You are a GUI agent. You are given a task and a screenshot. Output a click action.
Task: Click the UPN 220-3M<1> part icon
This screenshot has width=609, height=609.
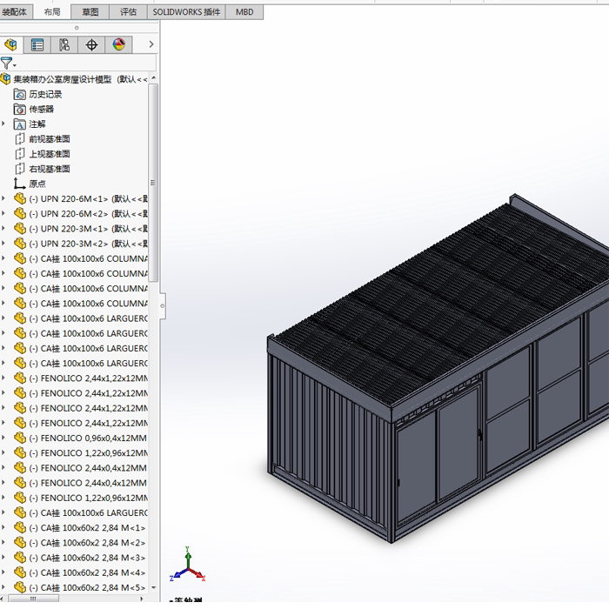pyautogui.click(x=20, y=229)
